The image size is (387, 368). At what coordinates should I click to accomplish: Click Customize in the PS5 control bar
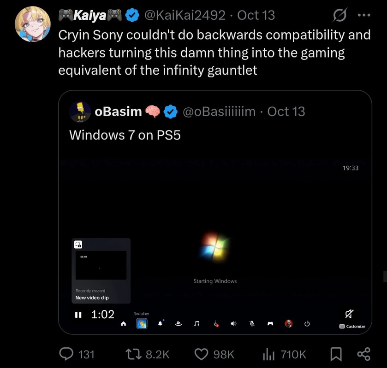click(352, 327)
